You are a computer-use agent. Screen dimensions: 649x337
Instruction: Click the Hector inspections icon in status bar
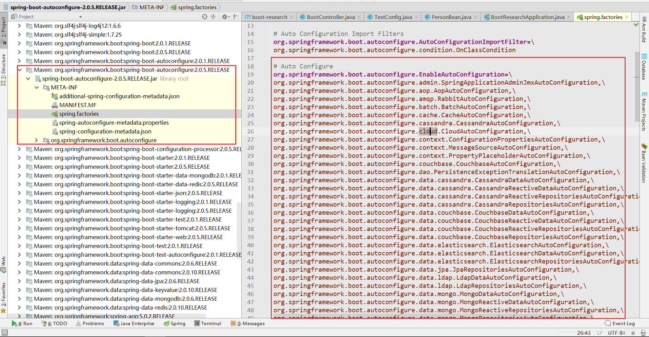click(x=643, y=333)
